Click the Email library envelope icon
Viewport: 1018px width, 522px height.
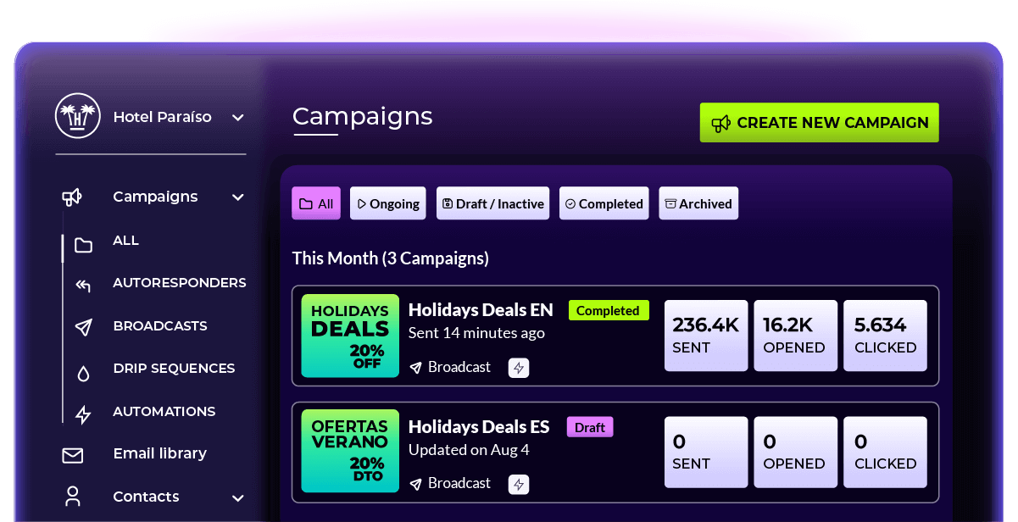[73, 455]
